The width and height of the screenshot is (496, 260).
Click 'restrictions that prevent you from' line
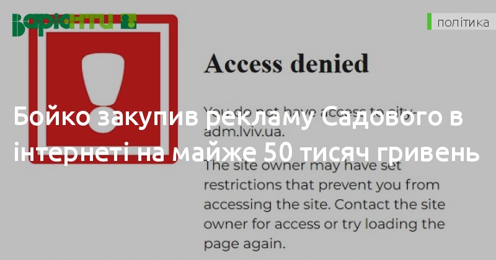coord(322,185)
